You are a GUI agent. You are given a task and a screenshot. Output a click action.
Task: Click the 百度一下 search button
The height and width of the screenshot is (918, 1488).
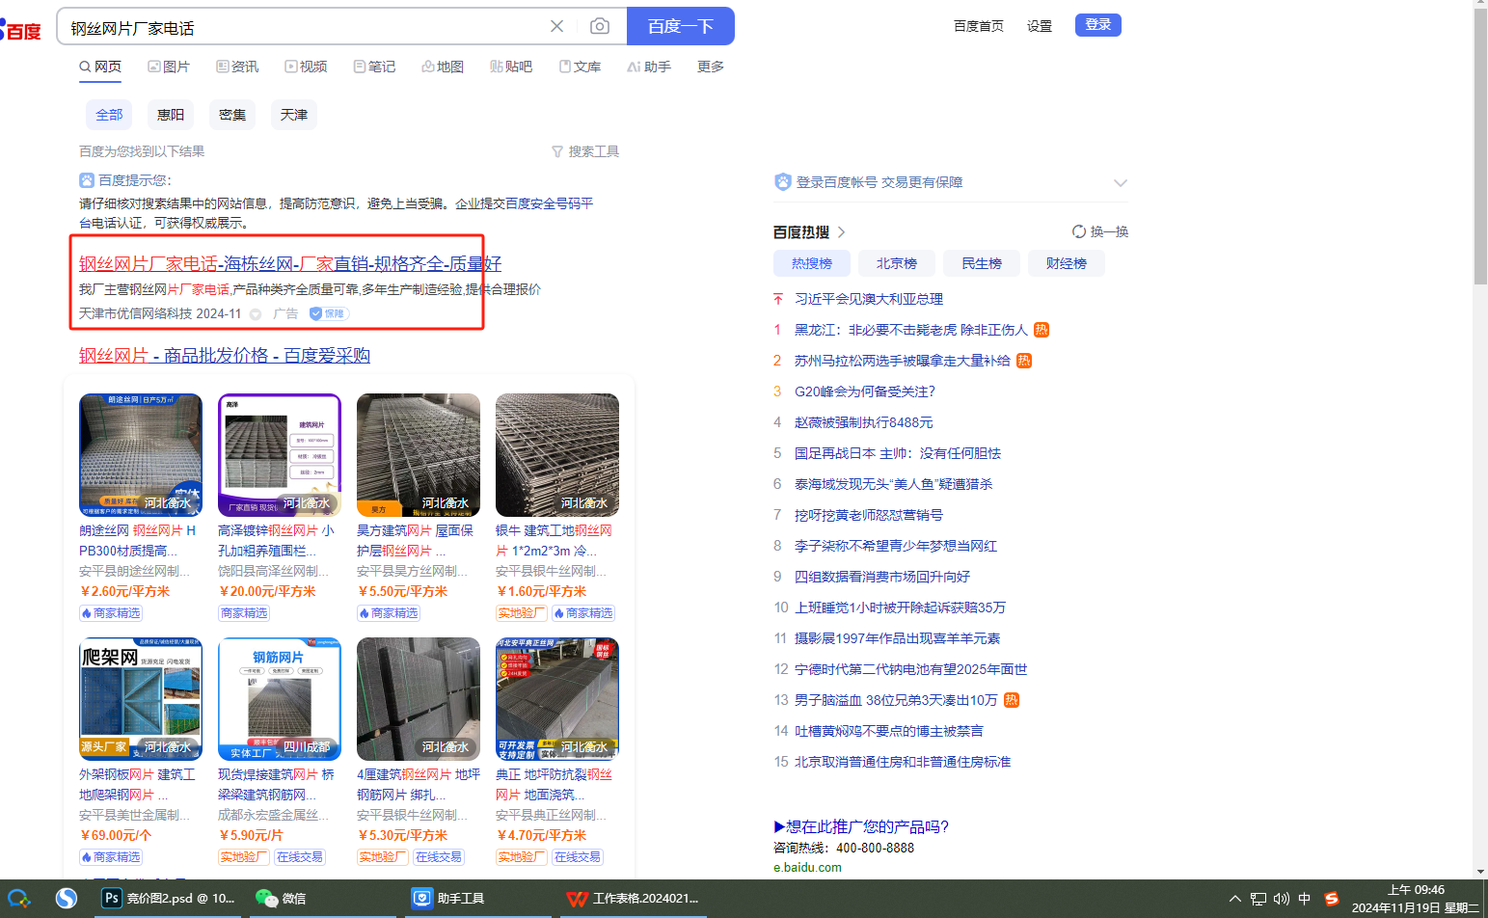coord(680,26)
